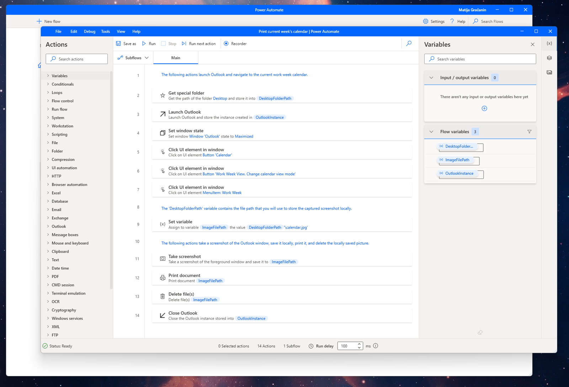Click the Actions panel scrollbar

point(111,180)
